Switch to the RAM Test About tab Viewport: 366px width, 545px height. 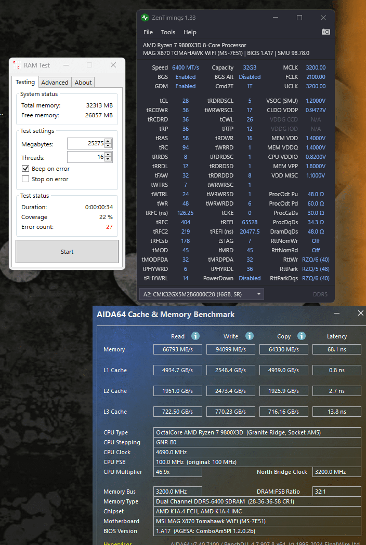[83, 83]
